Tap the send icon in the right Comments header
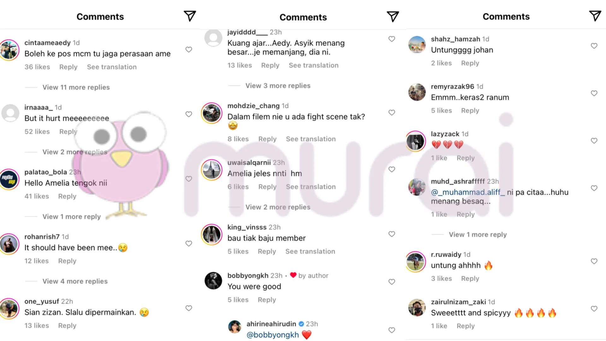This screenshot has height=341, width=606. pos(595,15)
